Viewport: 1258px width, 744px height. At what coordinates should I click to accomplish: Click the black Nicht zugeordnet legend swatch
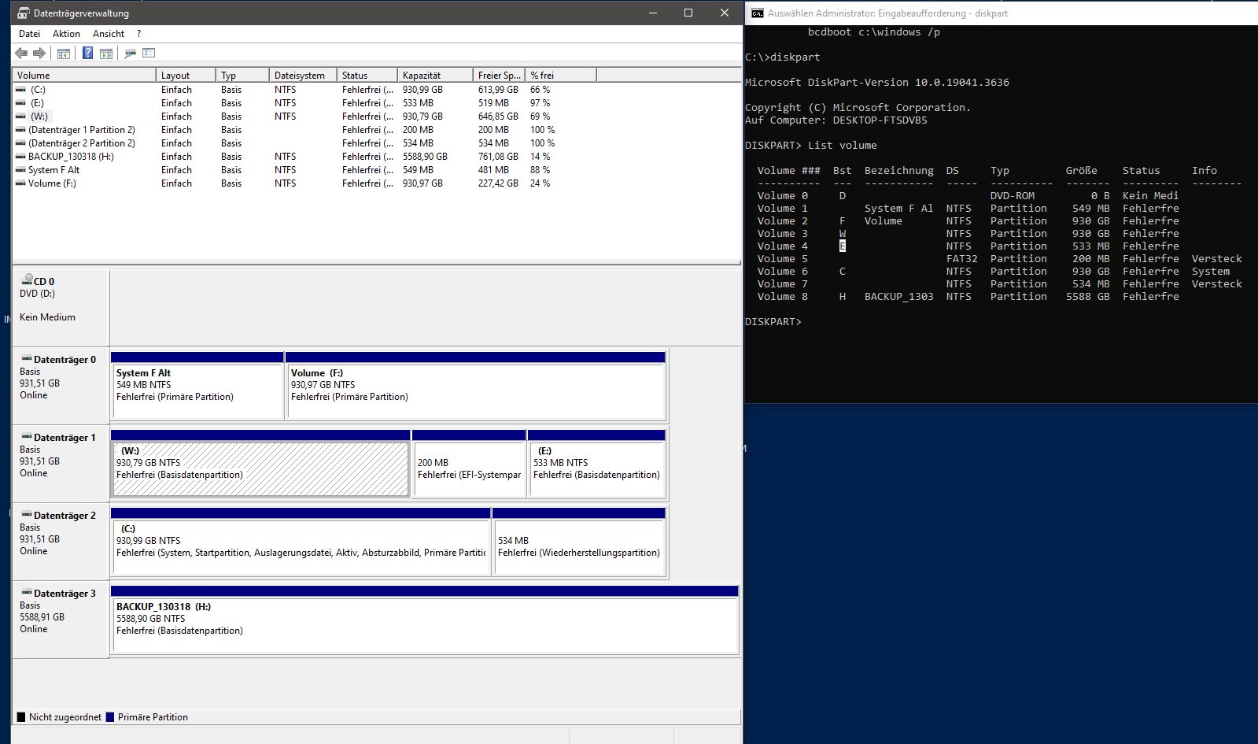[x=22, y=717]
